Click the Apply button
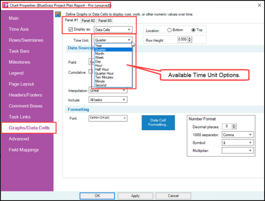Screen dimensions: 265x201 click(136, 196)
